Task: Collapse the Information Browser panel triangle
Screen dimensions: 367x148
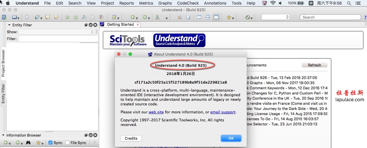Action: click(x=3, y=135)
